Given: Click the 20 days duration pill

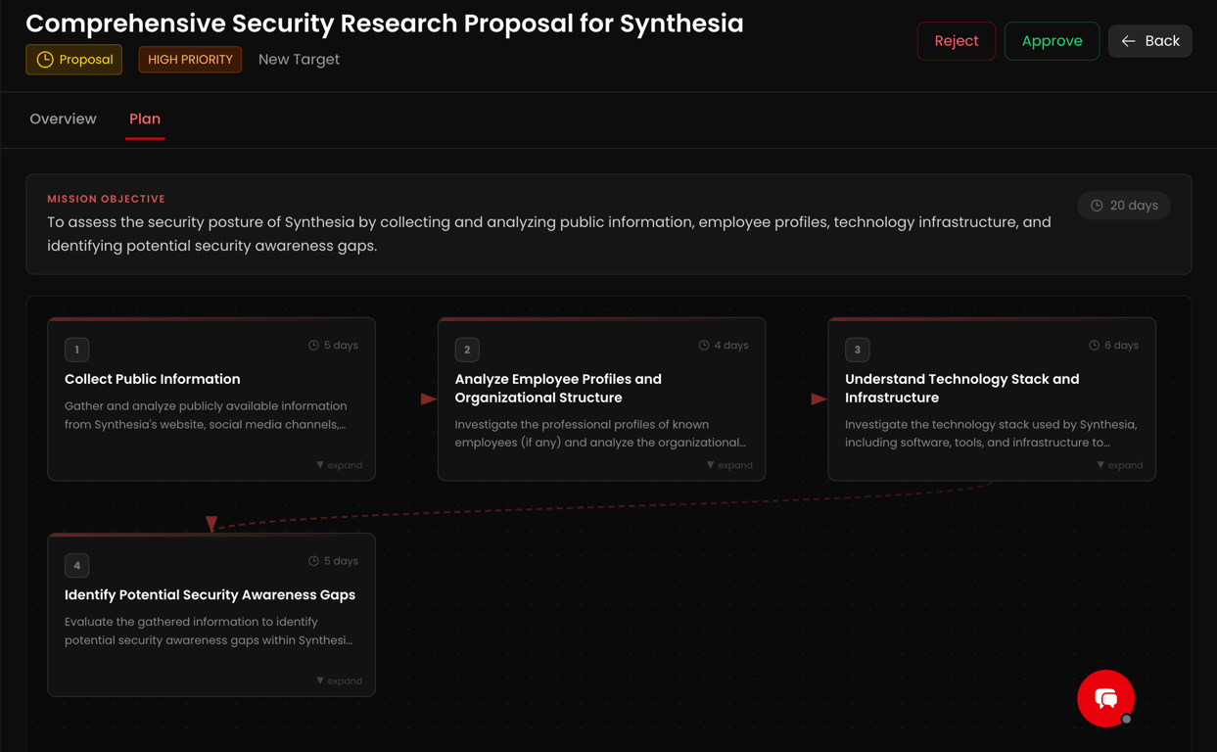Looking at the screenshot, I should click(1124, 206).
